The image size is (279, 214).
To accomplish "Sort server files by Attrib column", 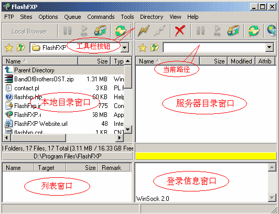I will 265,61.
